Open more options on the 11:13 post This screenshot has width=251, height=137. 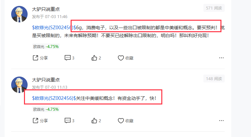click(x=221, y=121)
